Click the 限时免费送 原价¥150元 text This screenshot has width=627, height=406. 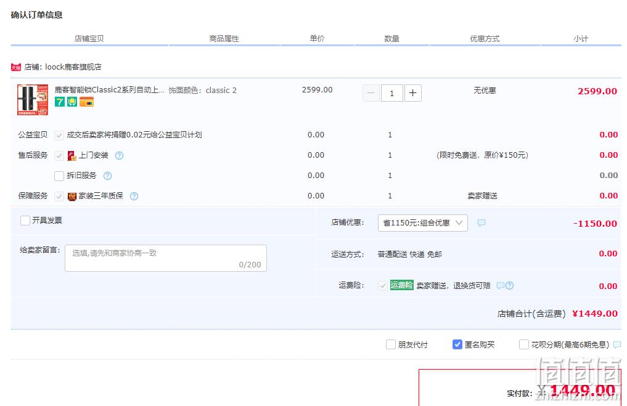[x=482, y=155]
